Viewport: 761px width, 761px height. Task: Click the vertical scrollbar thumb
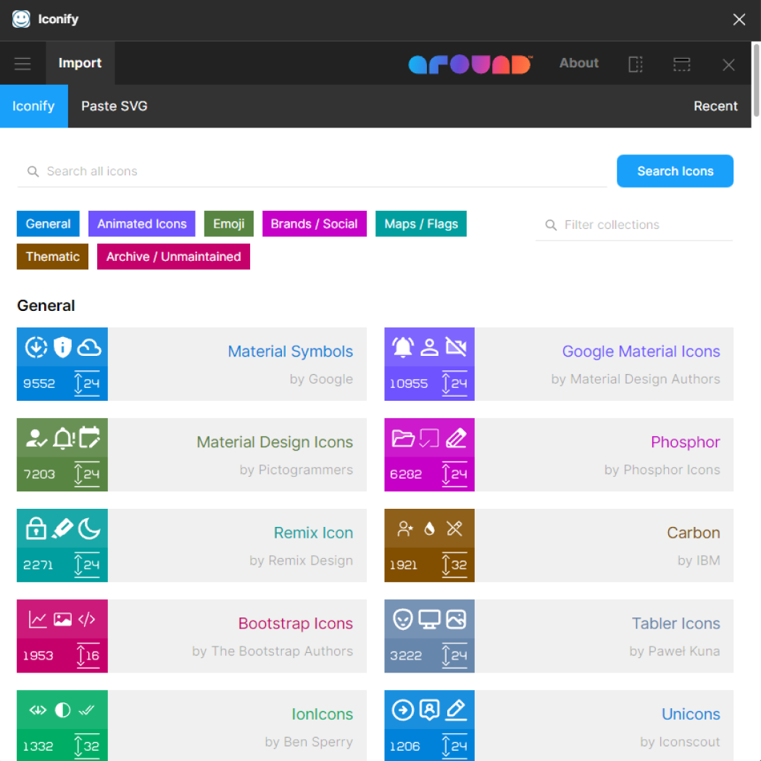756,80
